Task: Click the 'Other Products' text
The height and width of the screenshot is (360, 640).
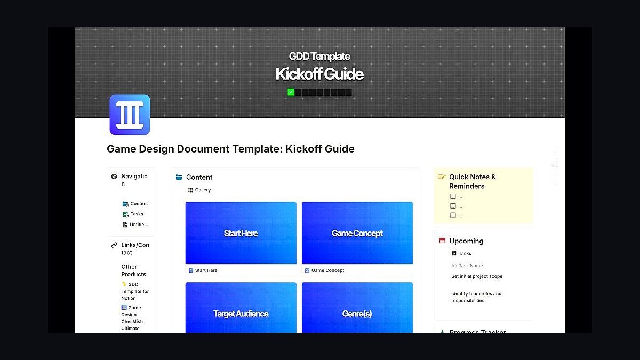Action: tap(133, 270)
